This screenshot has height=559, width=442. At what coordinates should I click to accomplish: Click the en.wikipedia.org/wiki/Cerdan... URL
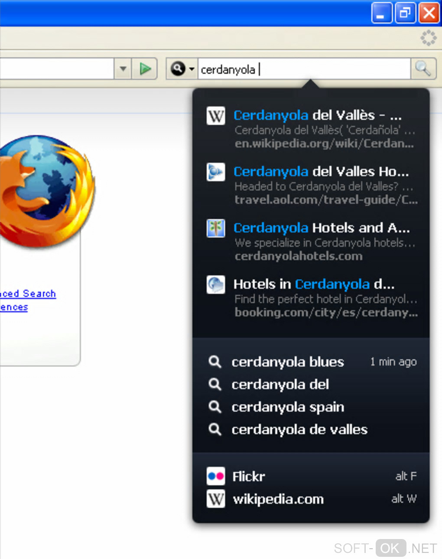click(324, 144)
